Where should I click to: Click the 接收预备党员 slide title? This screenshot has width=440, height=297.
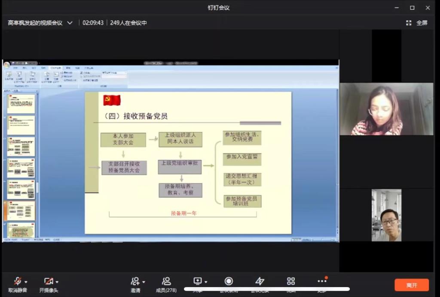click(x=136, y=116)
